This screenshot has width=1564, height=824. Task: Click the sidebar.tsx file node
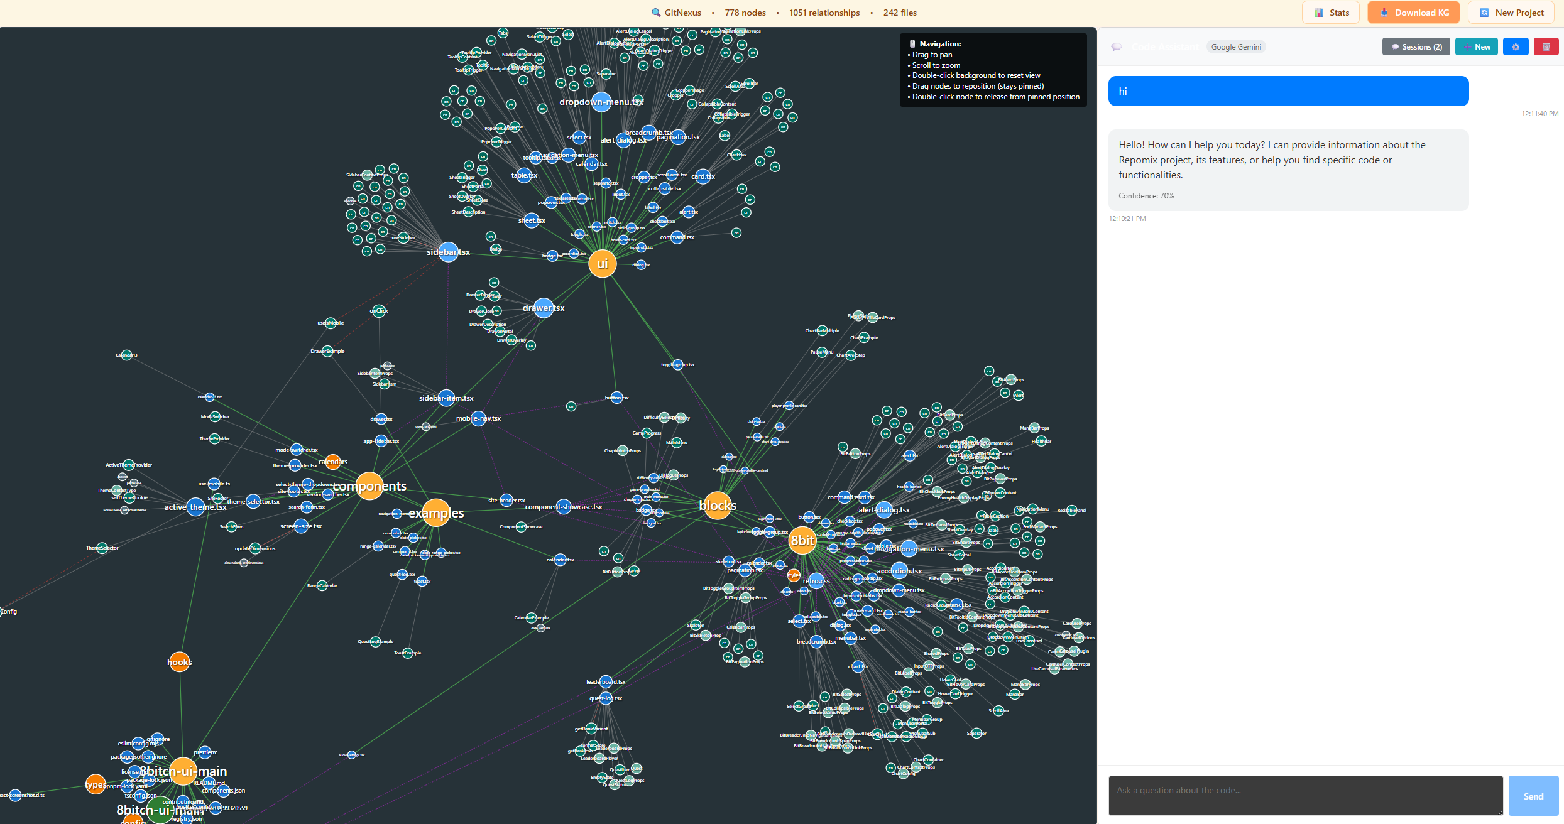tap(448, 252)
